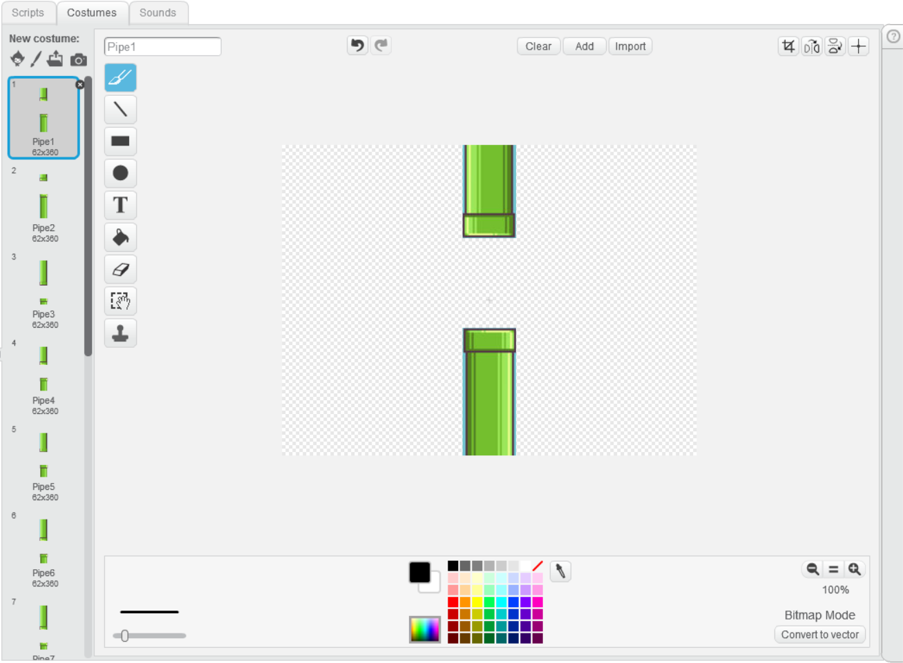The image size is (903, 663).
Task: Click the costume name field Pipe1
Action: click(162, 46)
